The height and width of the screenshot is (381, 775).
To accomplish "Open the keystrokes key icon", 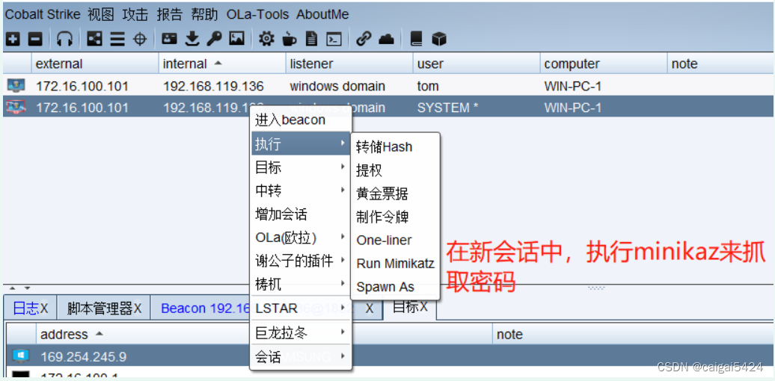I will click(214, 39).
